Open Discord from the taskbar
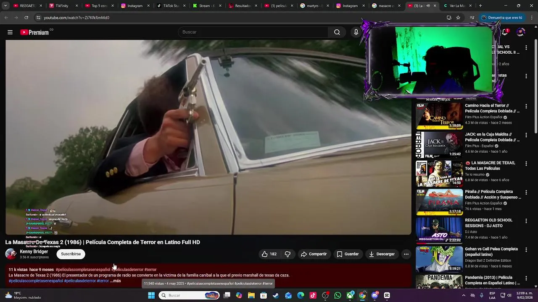 (375, 295)
